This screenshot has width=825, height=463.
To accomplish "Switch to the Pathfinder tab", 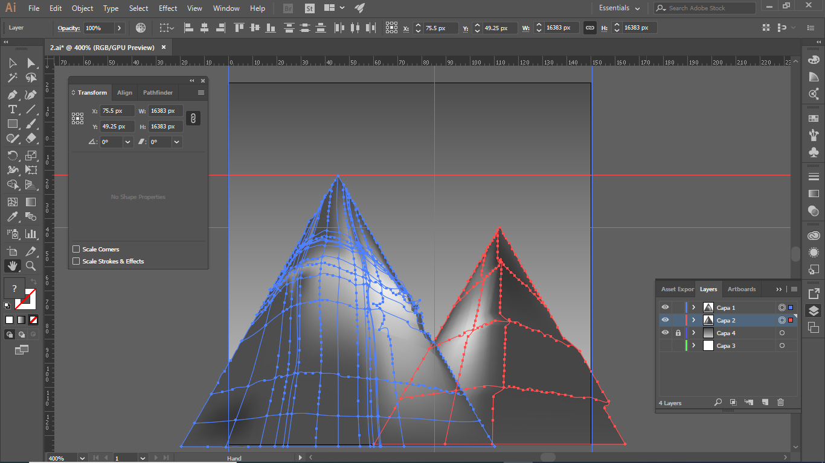I will (x=158, y=93).
